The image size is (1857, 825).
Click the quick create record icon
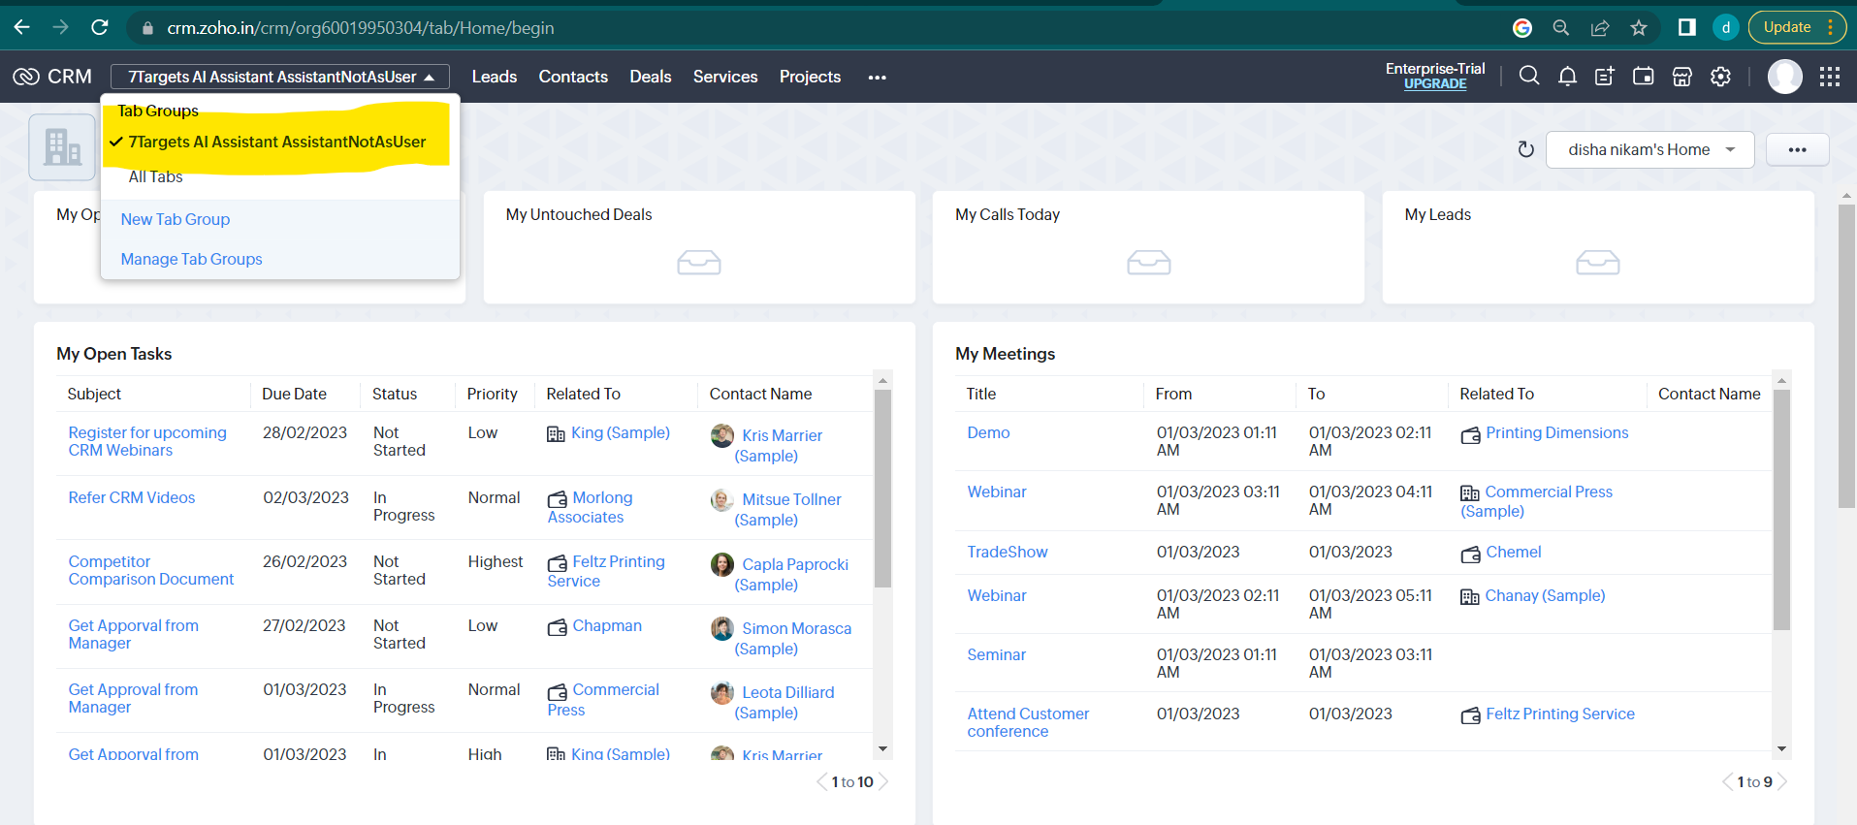(1605, 77)
